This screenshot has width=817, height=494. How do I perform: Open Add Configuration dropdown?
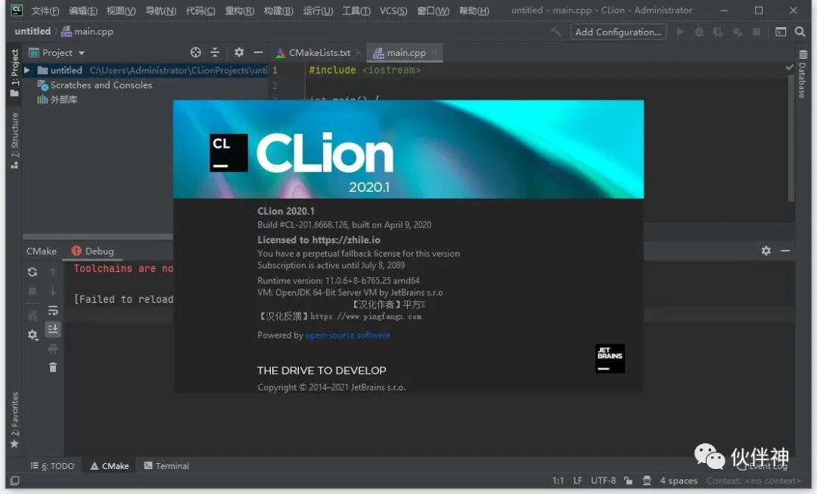coord(617,32)
